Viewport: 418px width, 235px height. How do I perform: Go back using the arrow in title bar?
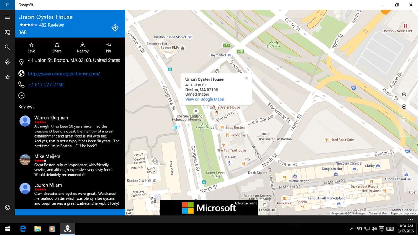click(x=7, y=5)
